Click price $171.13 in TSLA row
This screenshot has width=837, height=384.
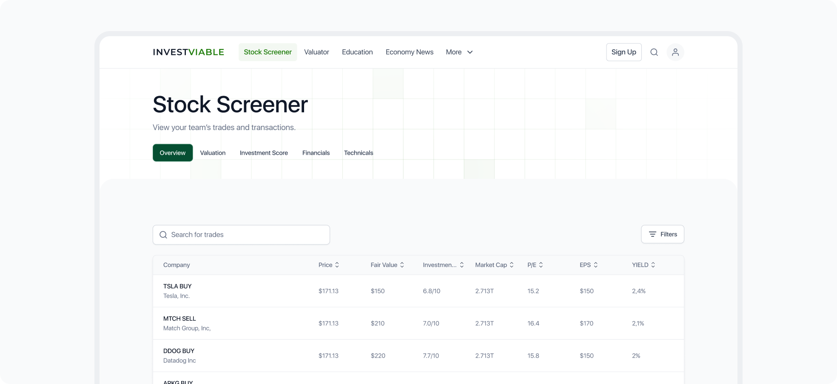click(x=328, y=291)
